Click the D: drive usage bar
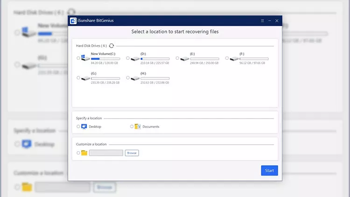This screenshot has width=350, height=197. coord(155,59)
